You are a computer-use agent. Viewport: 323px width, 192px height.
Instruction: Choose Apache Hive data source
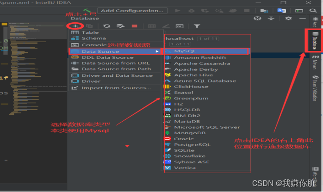point(206,75)
